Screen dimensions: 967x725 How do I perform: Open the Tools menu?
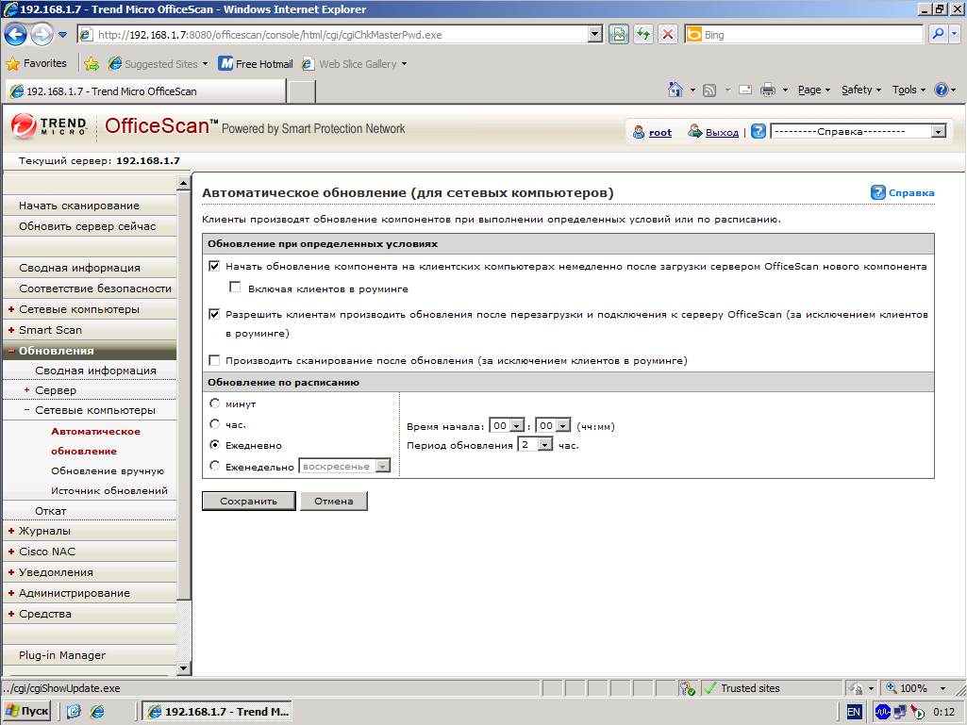point(909,90)
